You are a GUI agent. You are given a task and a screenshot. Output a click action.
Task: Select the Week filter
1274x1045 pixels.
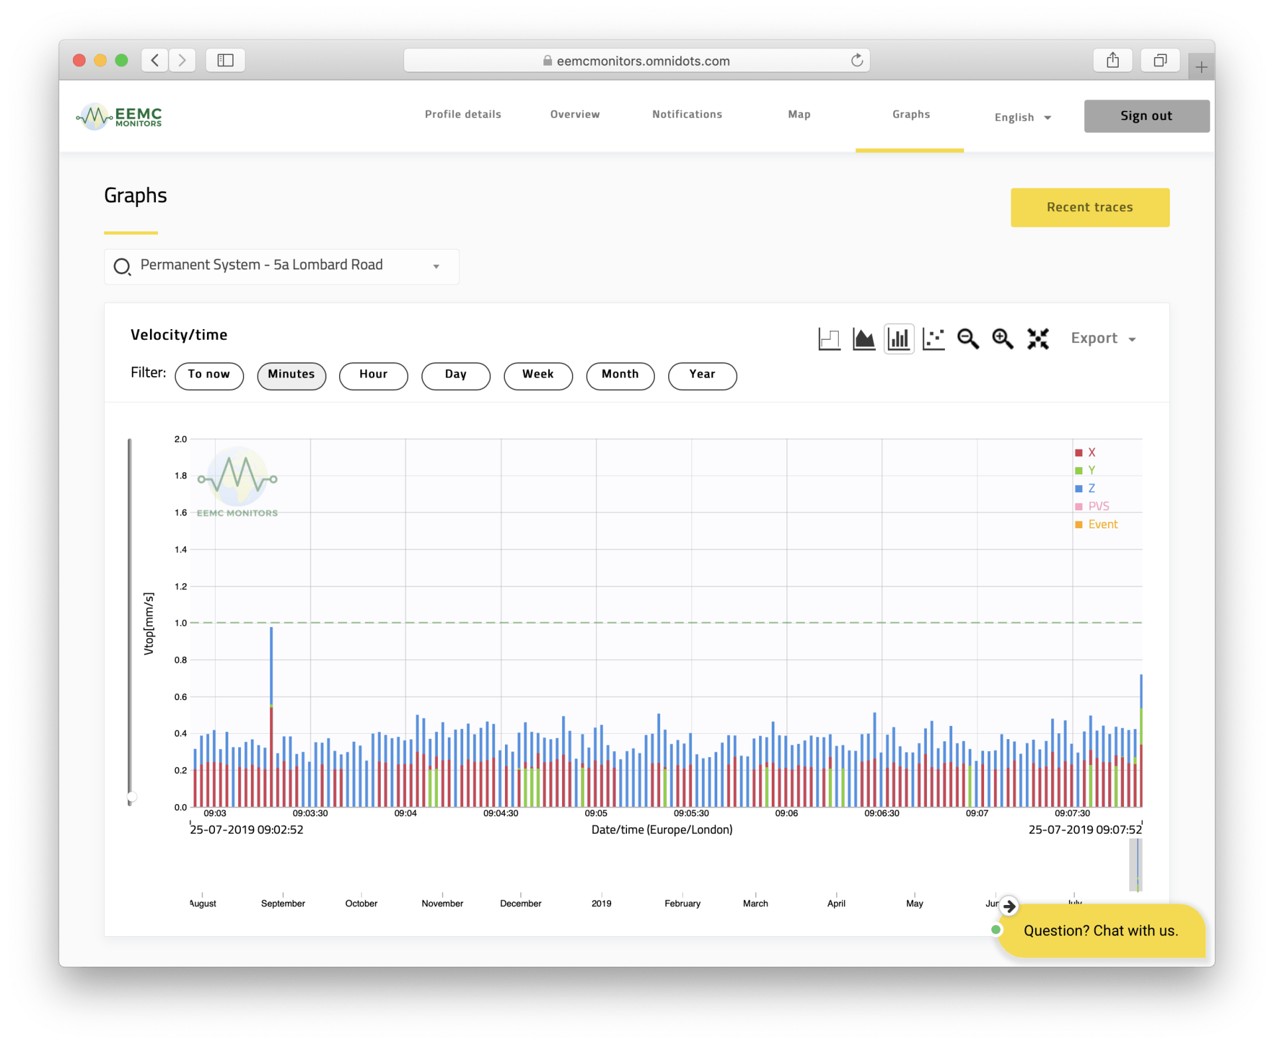538,376
